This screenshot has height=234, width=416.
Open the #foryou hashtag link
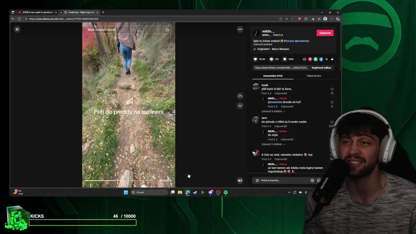(x=289, y=41)
